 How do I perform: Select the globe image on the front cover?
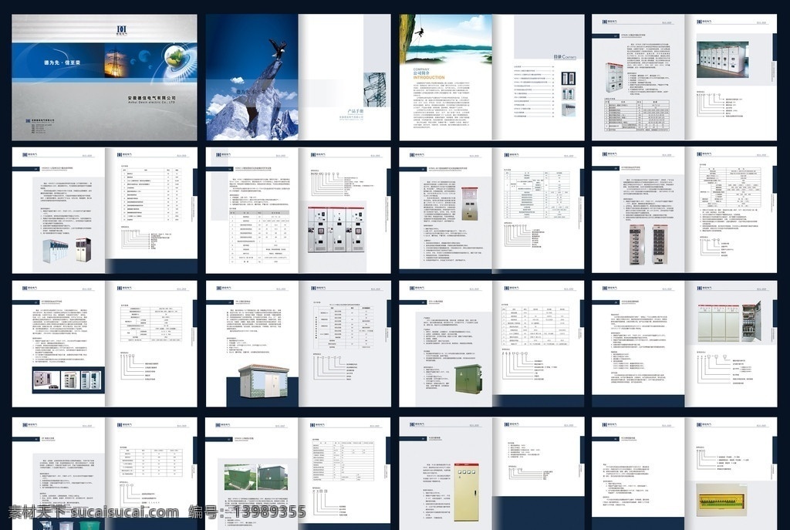(174, 57)
